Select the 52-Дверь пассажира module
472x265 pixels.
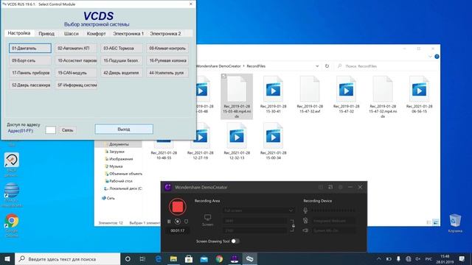pos(30,85)
